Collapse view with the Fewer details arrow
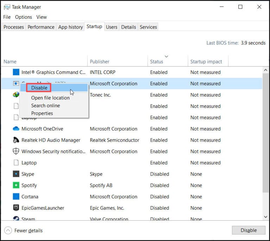This screenshot has width=270, height=241. point(8,230)
